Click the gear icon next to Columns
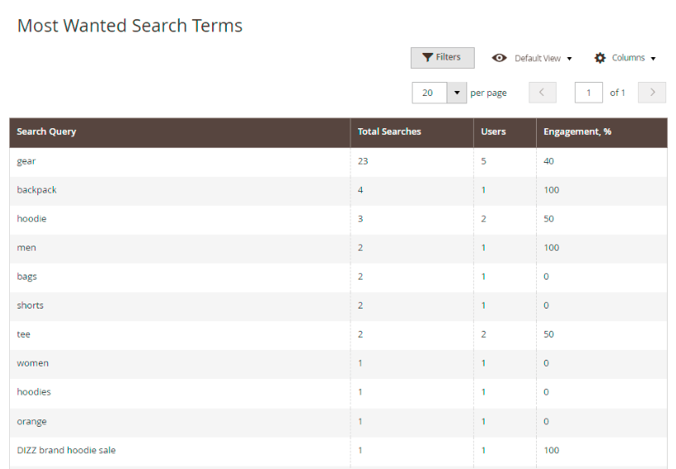The image size is (676, 469). pyautogui.click(x=601, y=58)
